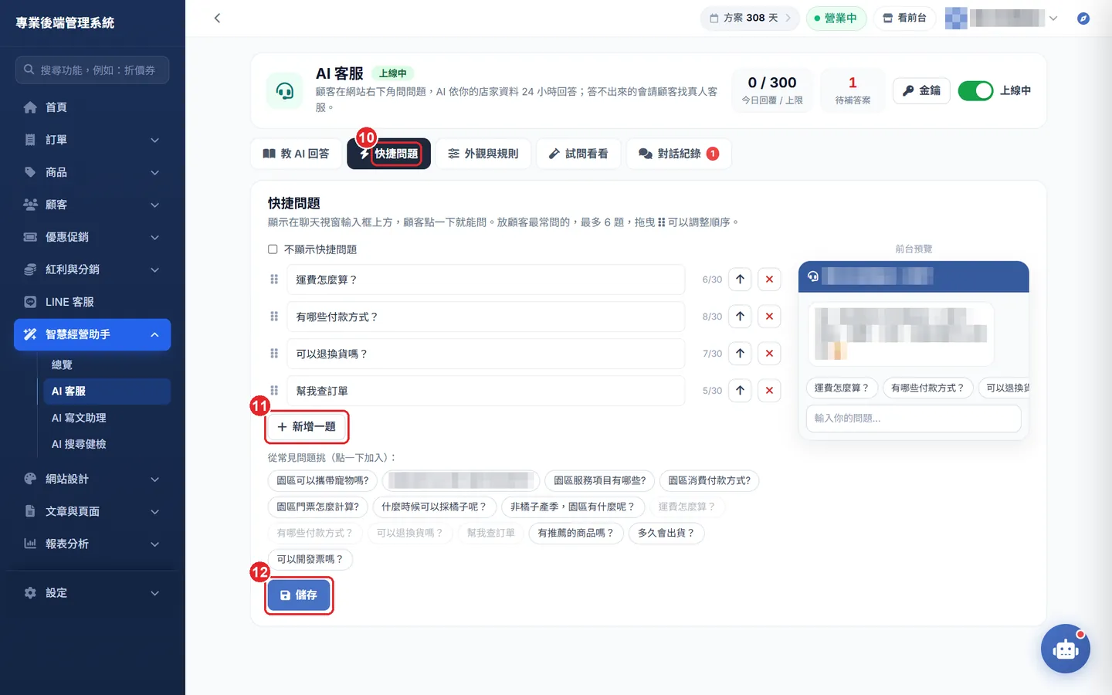Expand the 顧客 sidebar menu
Screen dimensions: 1112x695
click(93, 205)
